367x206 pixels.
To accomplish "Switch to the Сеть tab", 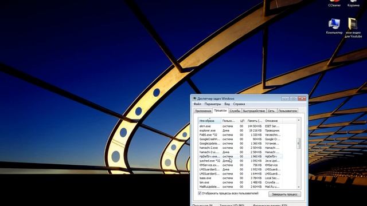I will coord(271,111).
